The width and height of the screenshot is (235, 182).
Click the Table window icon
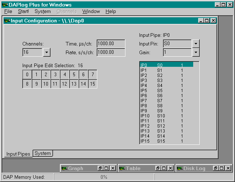tap(122, 168)
